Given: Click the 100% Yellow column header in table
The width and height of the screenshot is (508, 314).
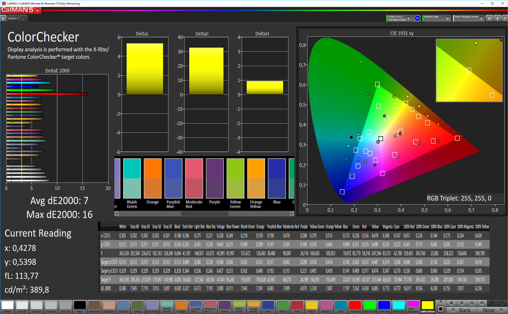Looking at the screenshot, I should click(482, 227).
